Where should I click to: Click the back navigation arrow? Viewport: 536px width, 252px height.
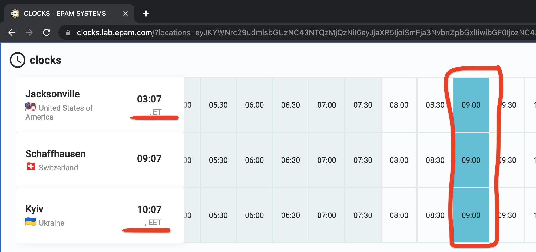click(x=12, y=32)
